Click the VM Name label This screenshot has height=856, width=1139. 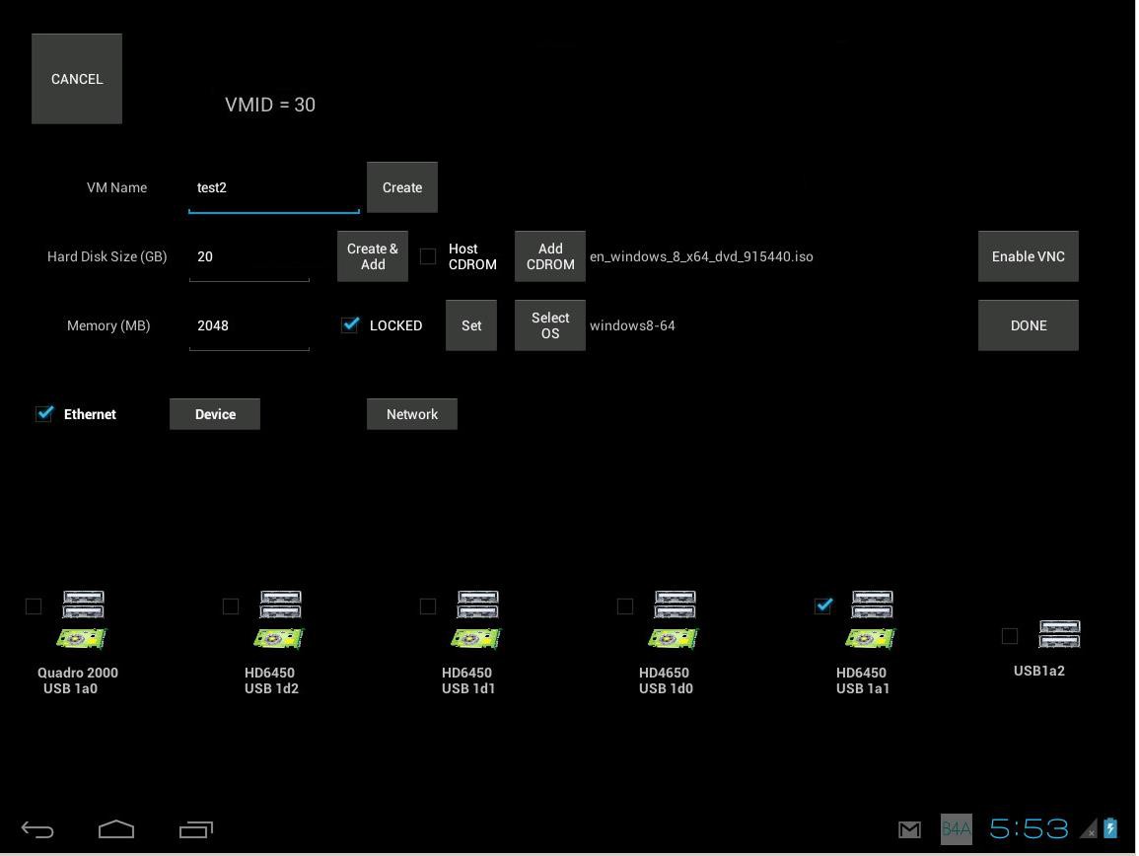(117, 187)
